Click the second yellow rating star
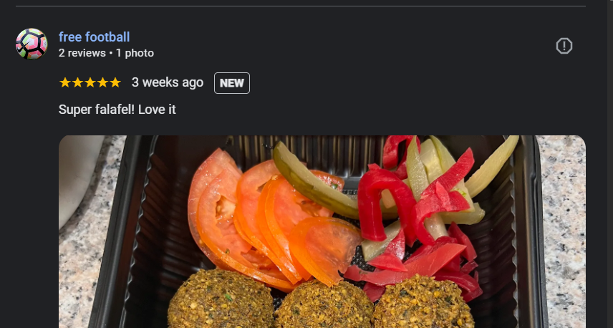Viewport: 613px width, 328px height. pyautogui.click(x=77, y=82)
